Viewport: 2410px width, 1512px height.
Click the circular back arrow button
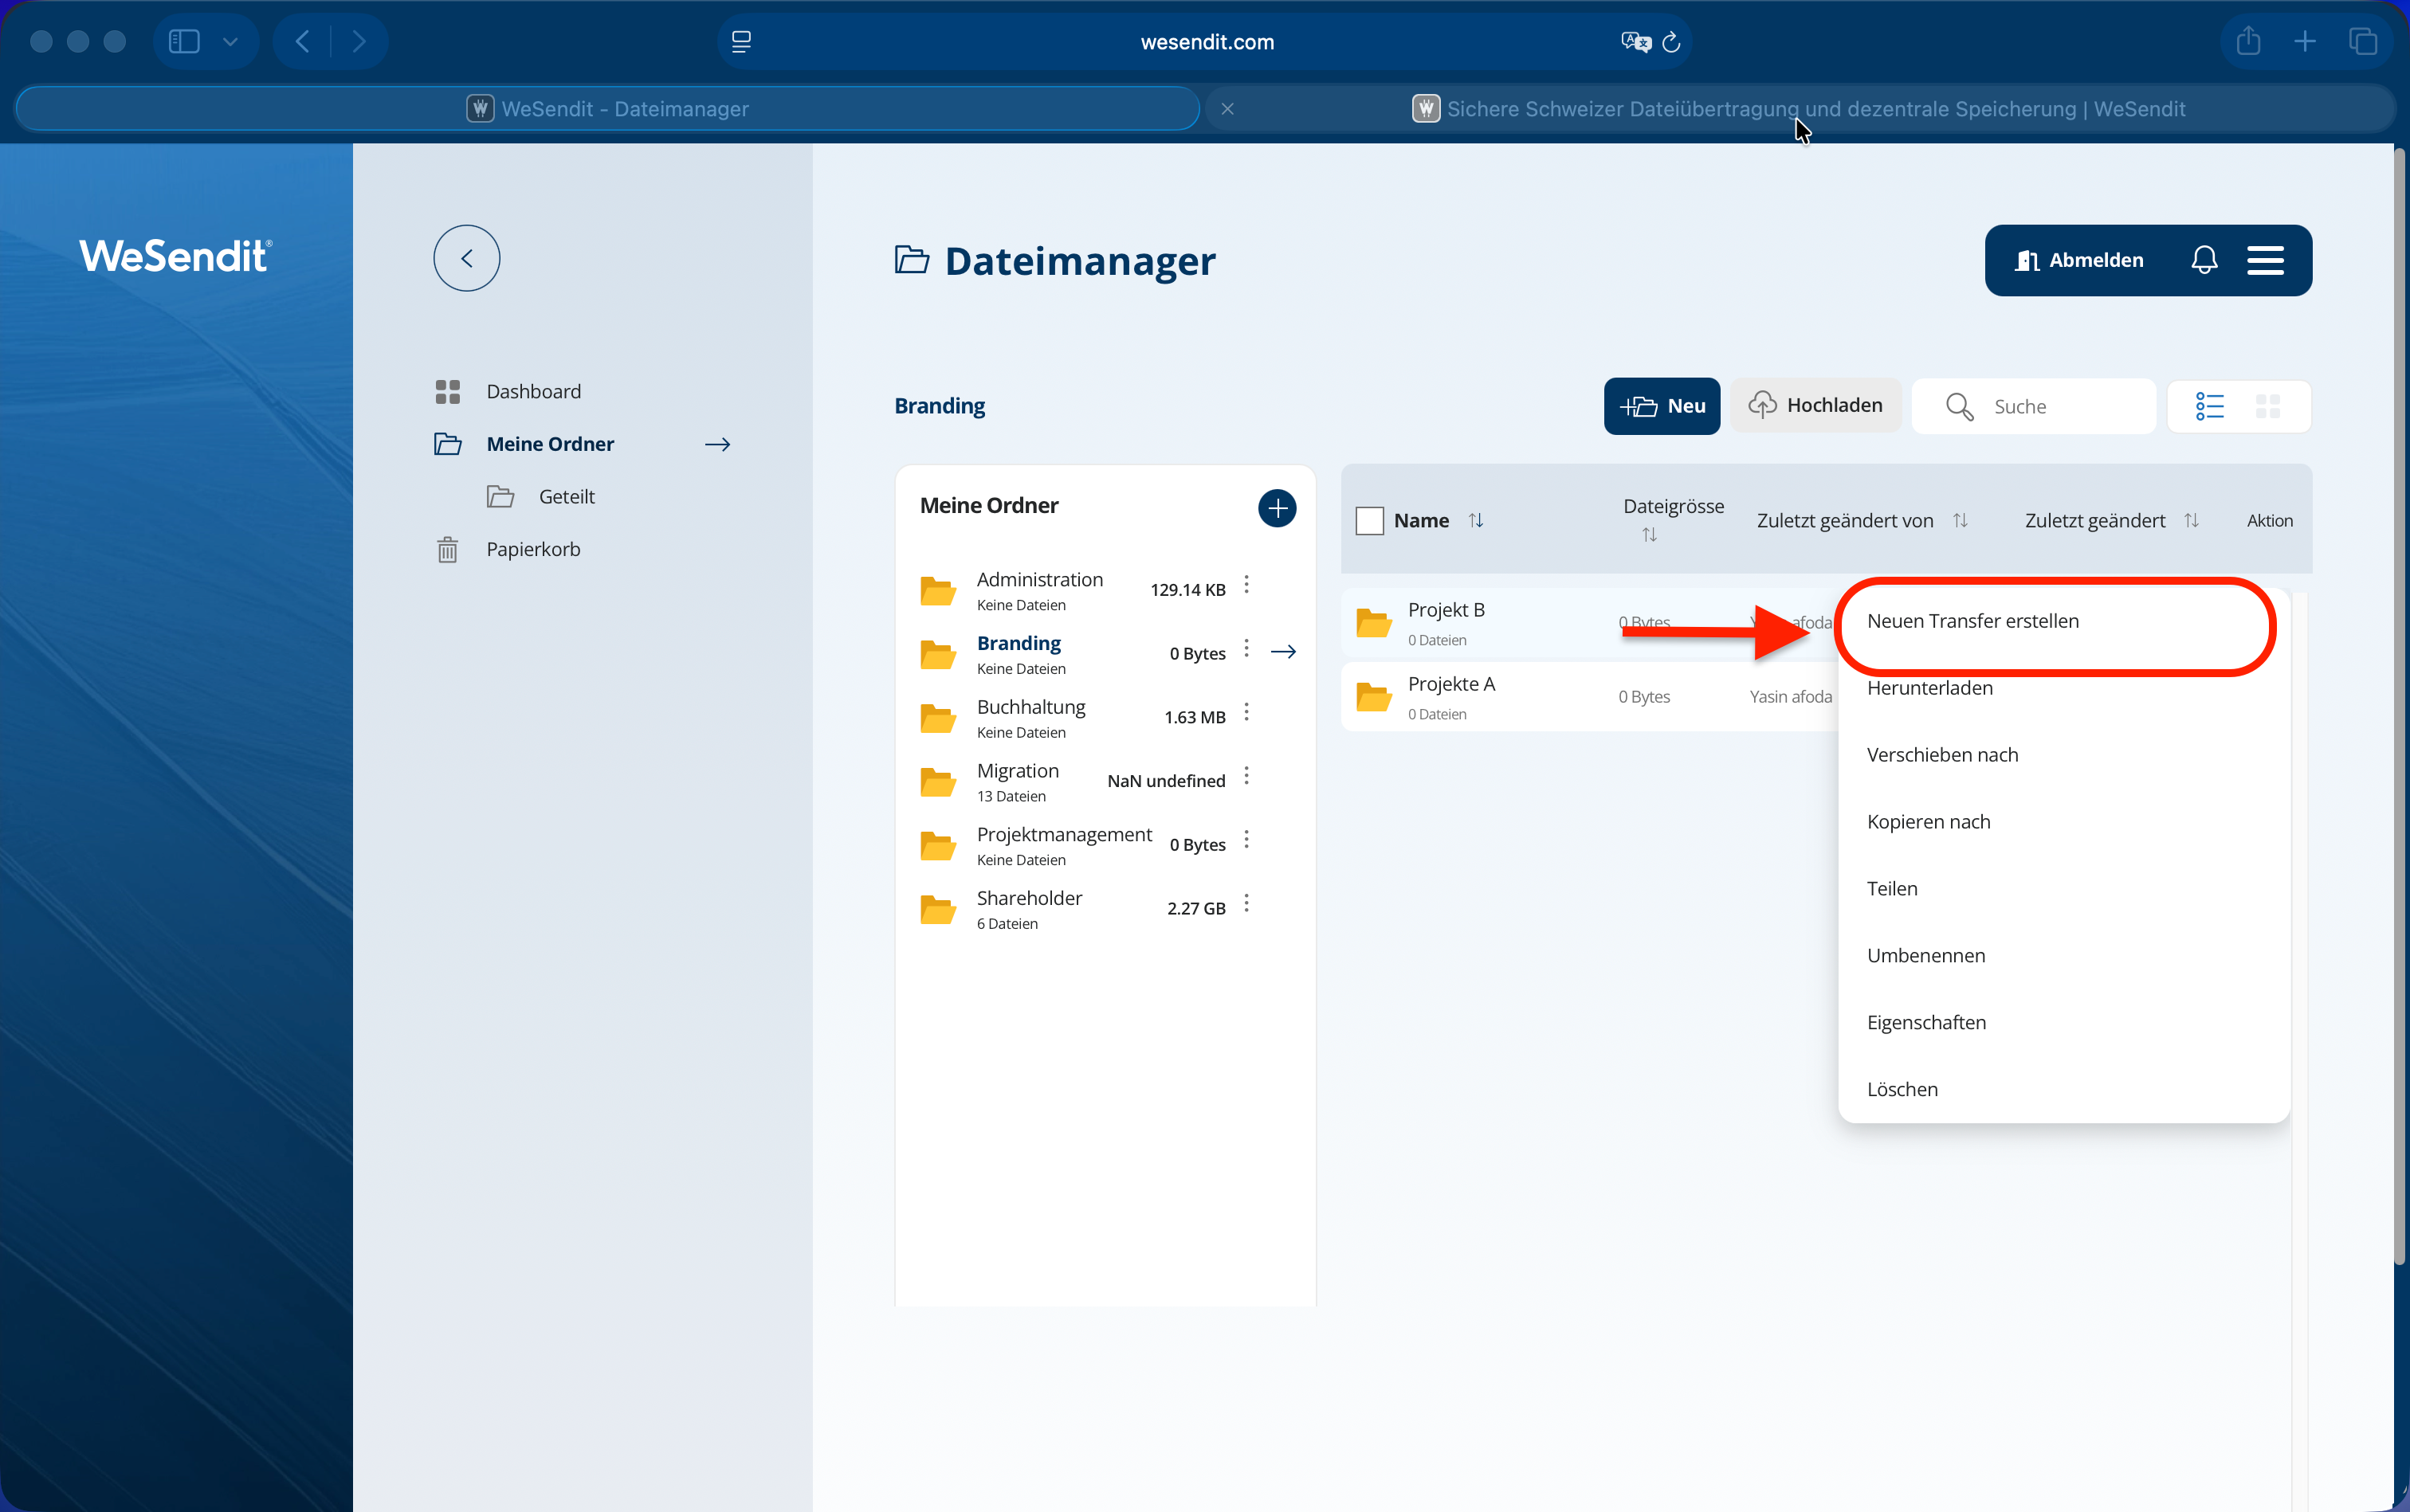466,258
